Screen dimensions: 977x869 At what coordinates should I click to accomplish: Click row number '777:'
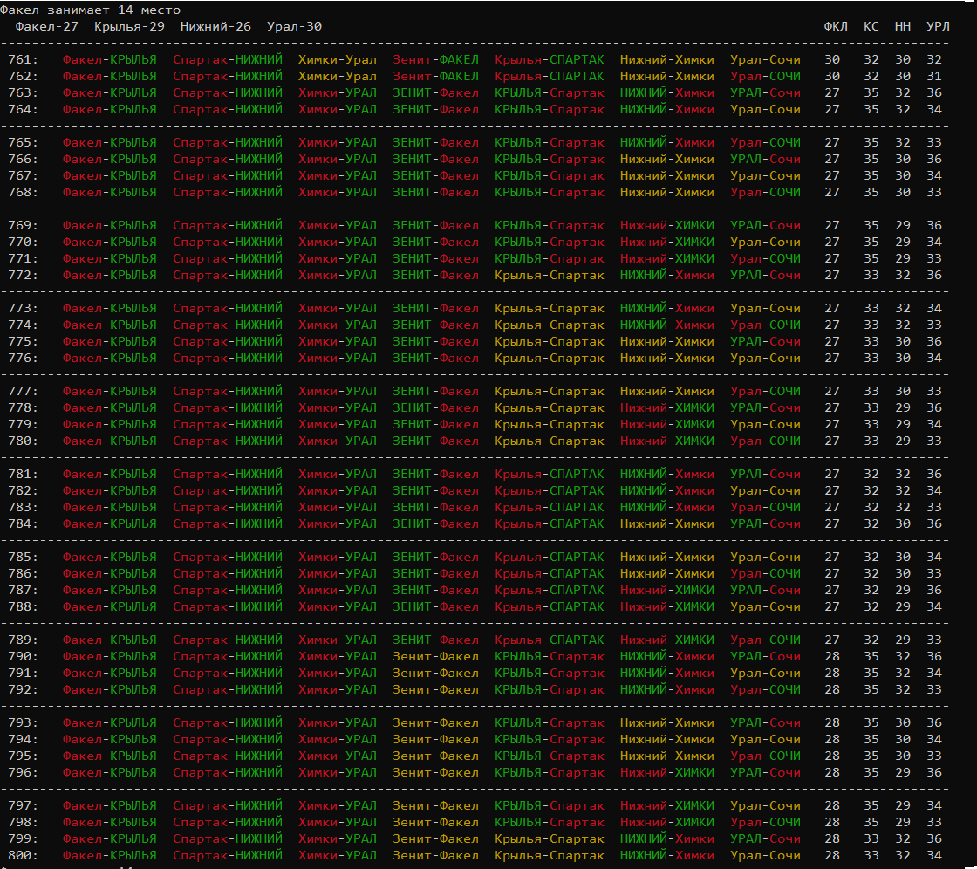[23, 392]
